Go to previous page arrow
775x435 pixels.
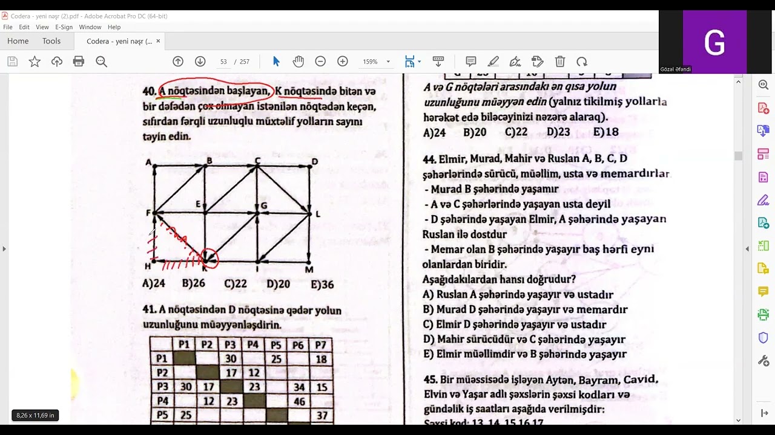[178, 61]
